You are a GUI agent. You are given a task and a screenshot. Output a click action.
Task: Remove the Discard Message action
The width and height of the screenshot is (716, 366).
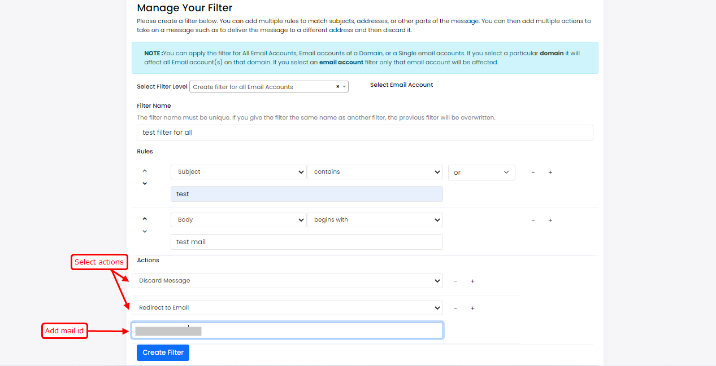[455, 281]
